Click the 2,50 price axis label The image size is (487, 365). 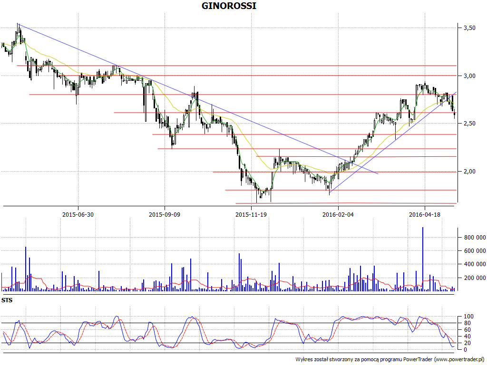pos(469,124)
